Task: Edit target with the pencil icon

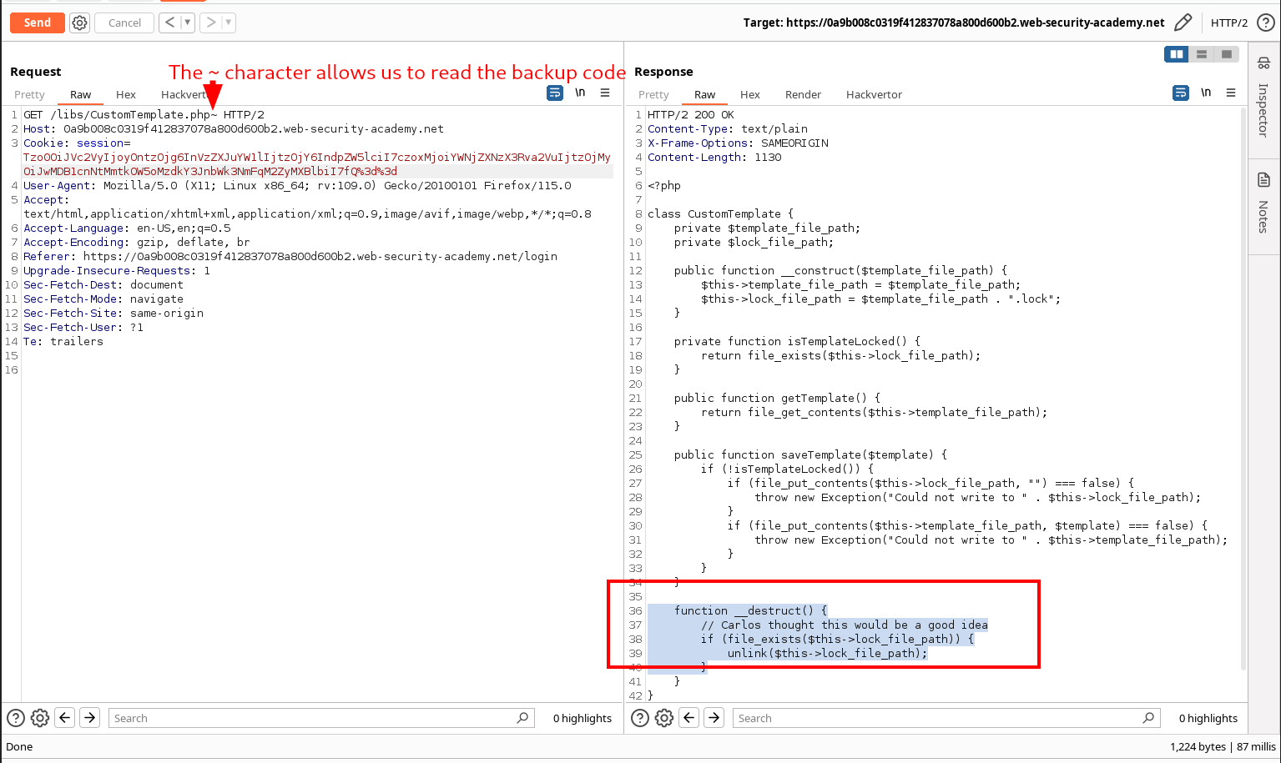Action: pos(1183,23)
